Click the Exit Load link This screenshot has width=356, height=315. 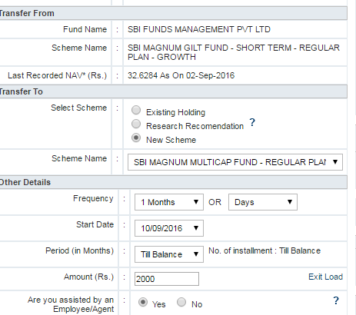coord(325,277)
